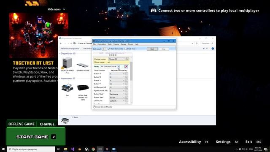Open Button 'A' key mapping dropdown
270x152 pixels.
coord(117,74)
